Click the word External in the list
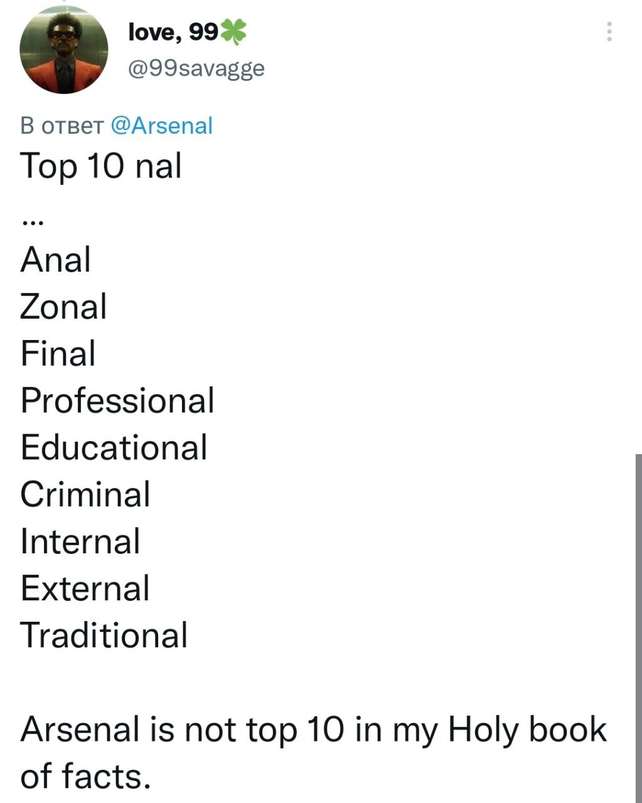642x803 pixels. pos(85,588)
